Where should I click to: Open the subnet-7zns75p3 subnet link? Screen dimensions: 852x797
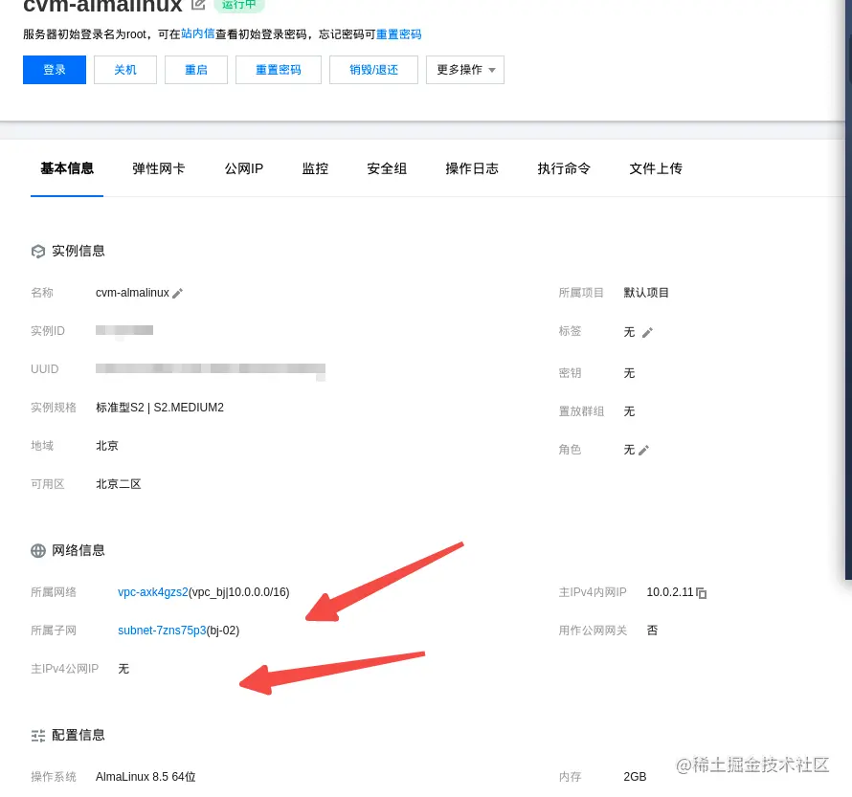[162, 631]
